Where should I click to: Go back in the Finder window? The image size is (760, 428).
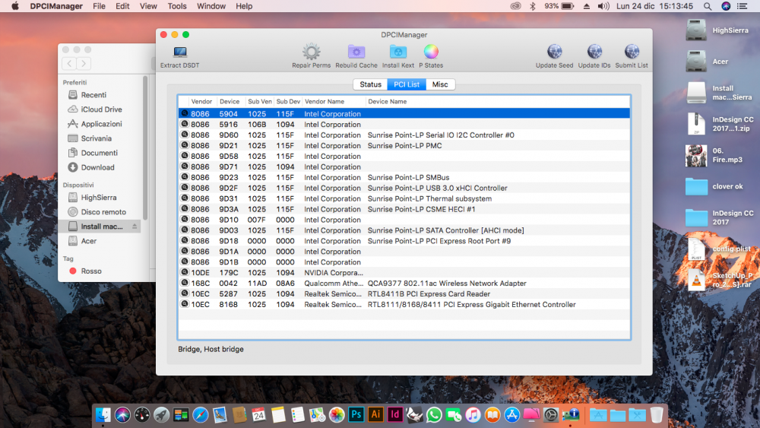click(69, 64)
